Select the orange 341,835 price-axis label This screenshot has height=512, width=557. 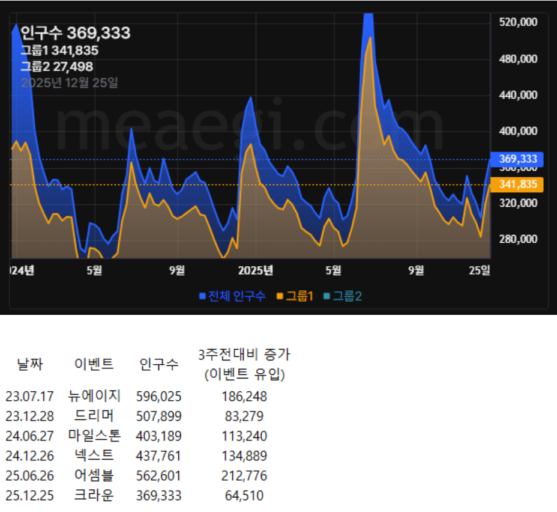coord(517,184)
